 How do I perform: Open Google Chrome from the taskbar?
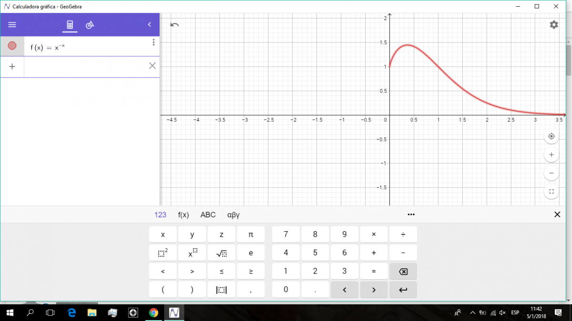pyautogui.click(x=153, y=312)
